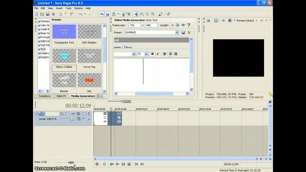This screenshot has height=172, width=306.
Task: Toggle Lock Envelopes to Events button
Action: tap(123, 14)
